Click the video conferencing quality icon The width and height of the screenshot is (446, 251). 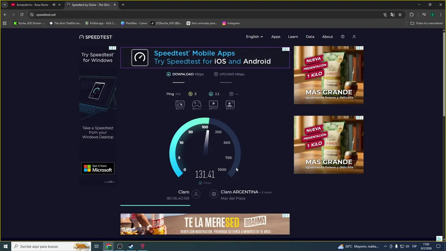(x=230, y=105)
